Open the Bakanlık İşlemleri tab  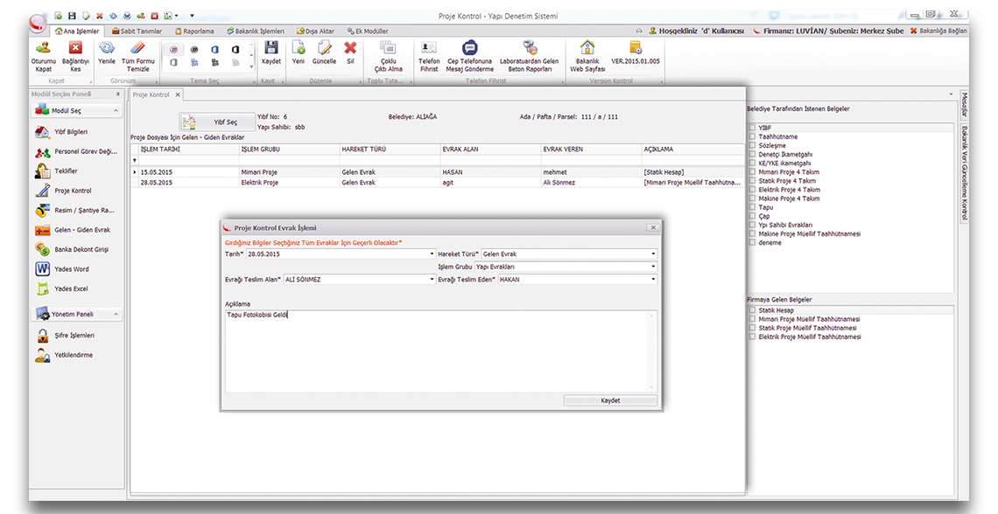pos(256,31)
